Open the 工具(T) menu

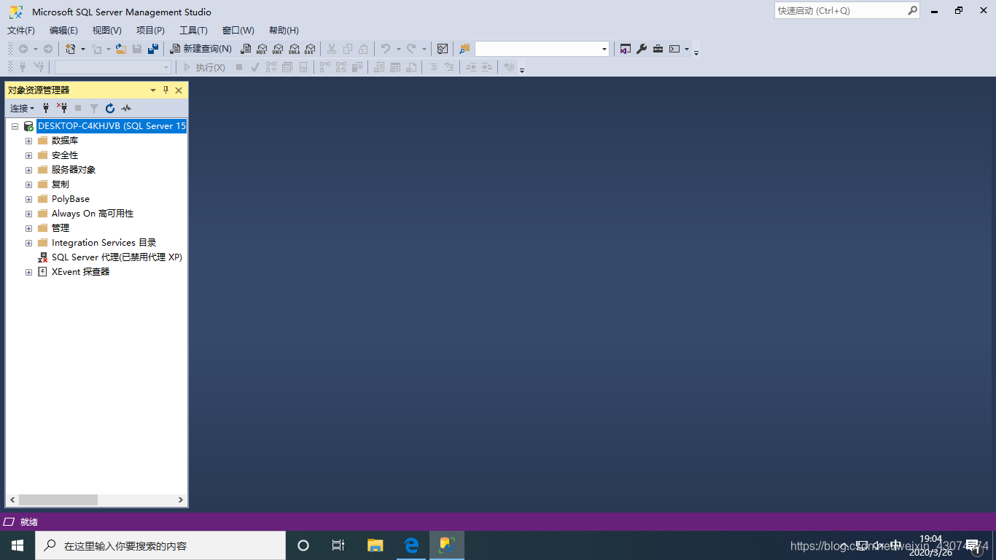193,30
